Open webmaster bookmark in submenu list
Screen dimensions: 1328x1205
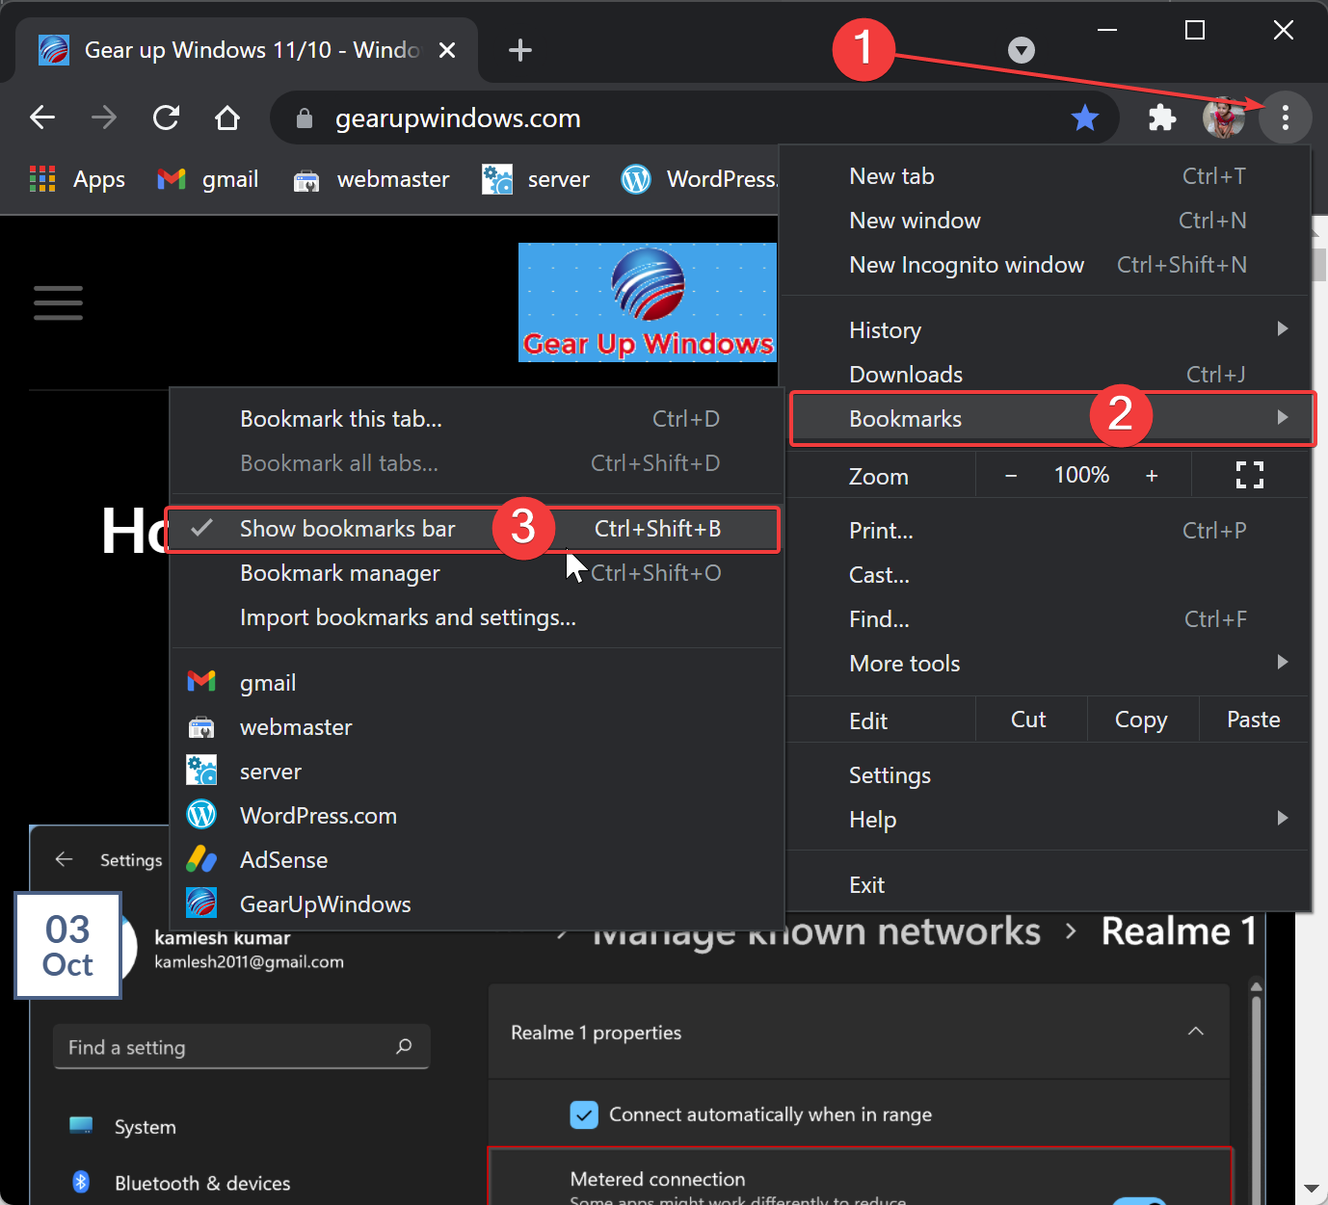pos(476,727)
